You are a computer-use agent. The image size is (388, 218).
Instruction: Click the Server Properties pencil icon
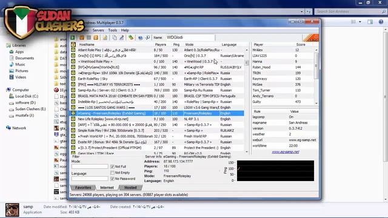tap(121, 38)
